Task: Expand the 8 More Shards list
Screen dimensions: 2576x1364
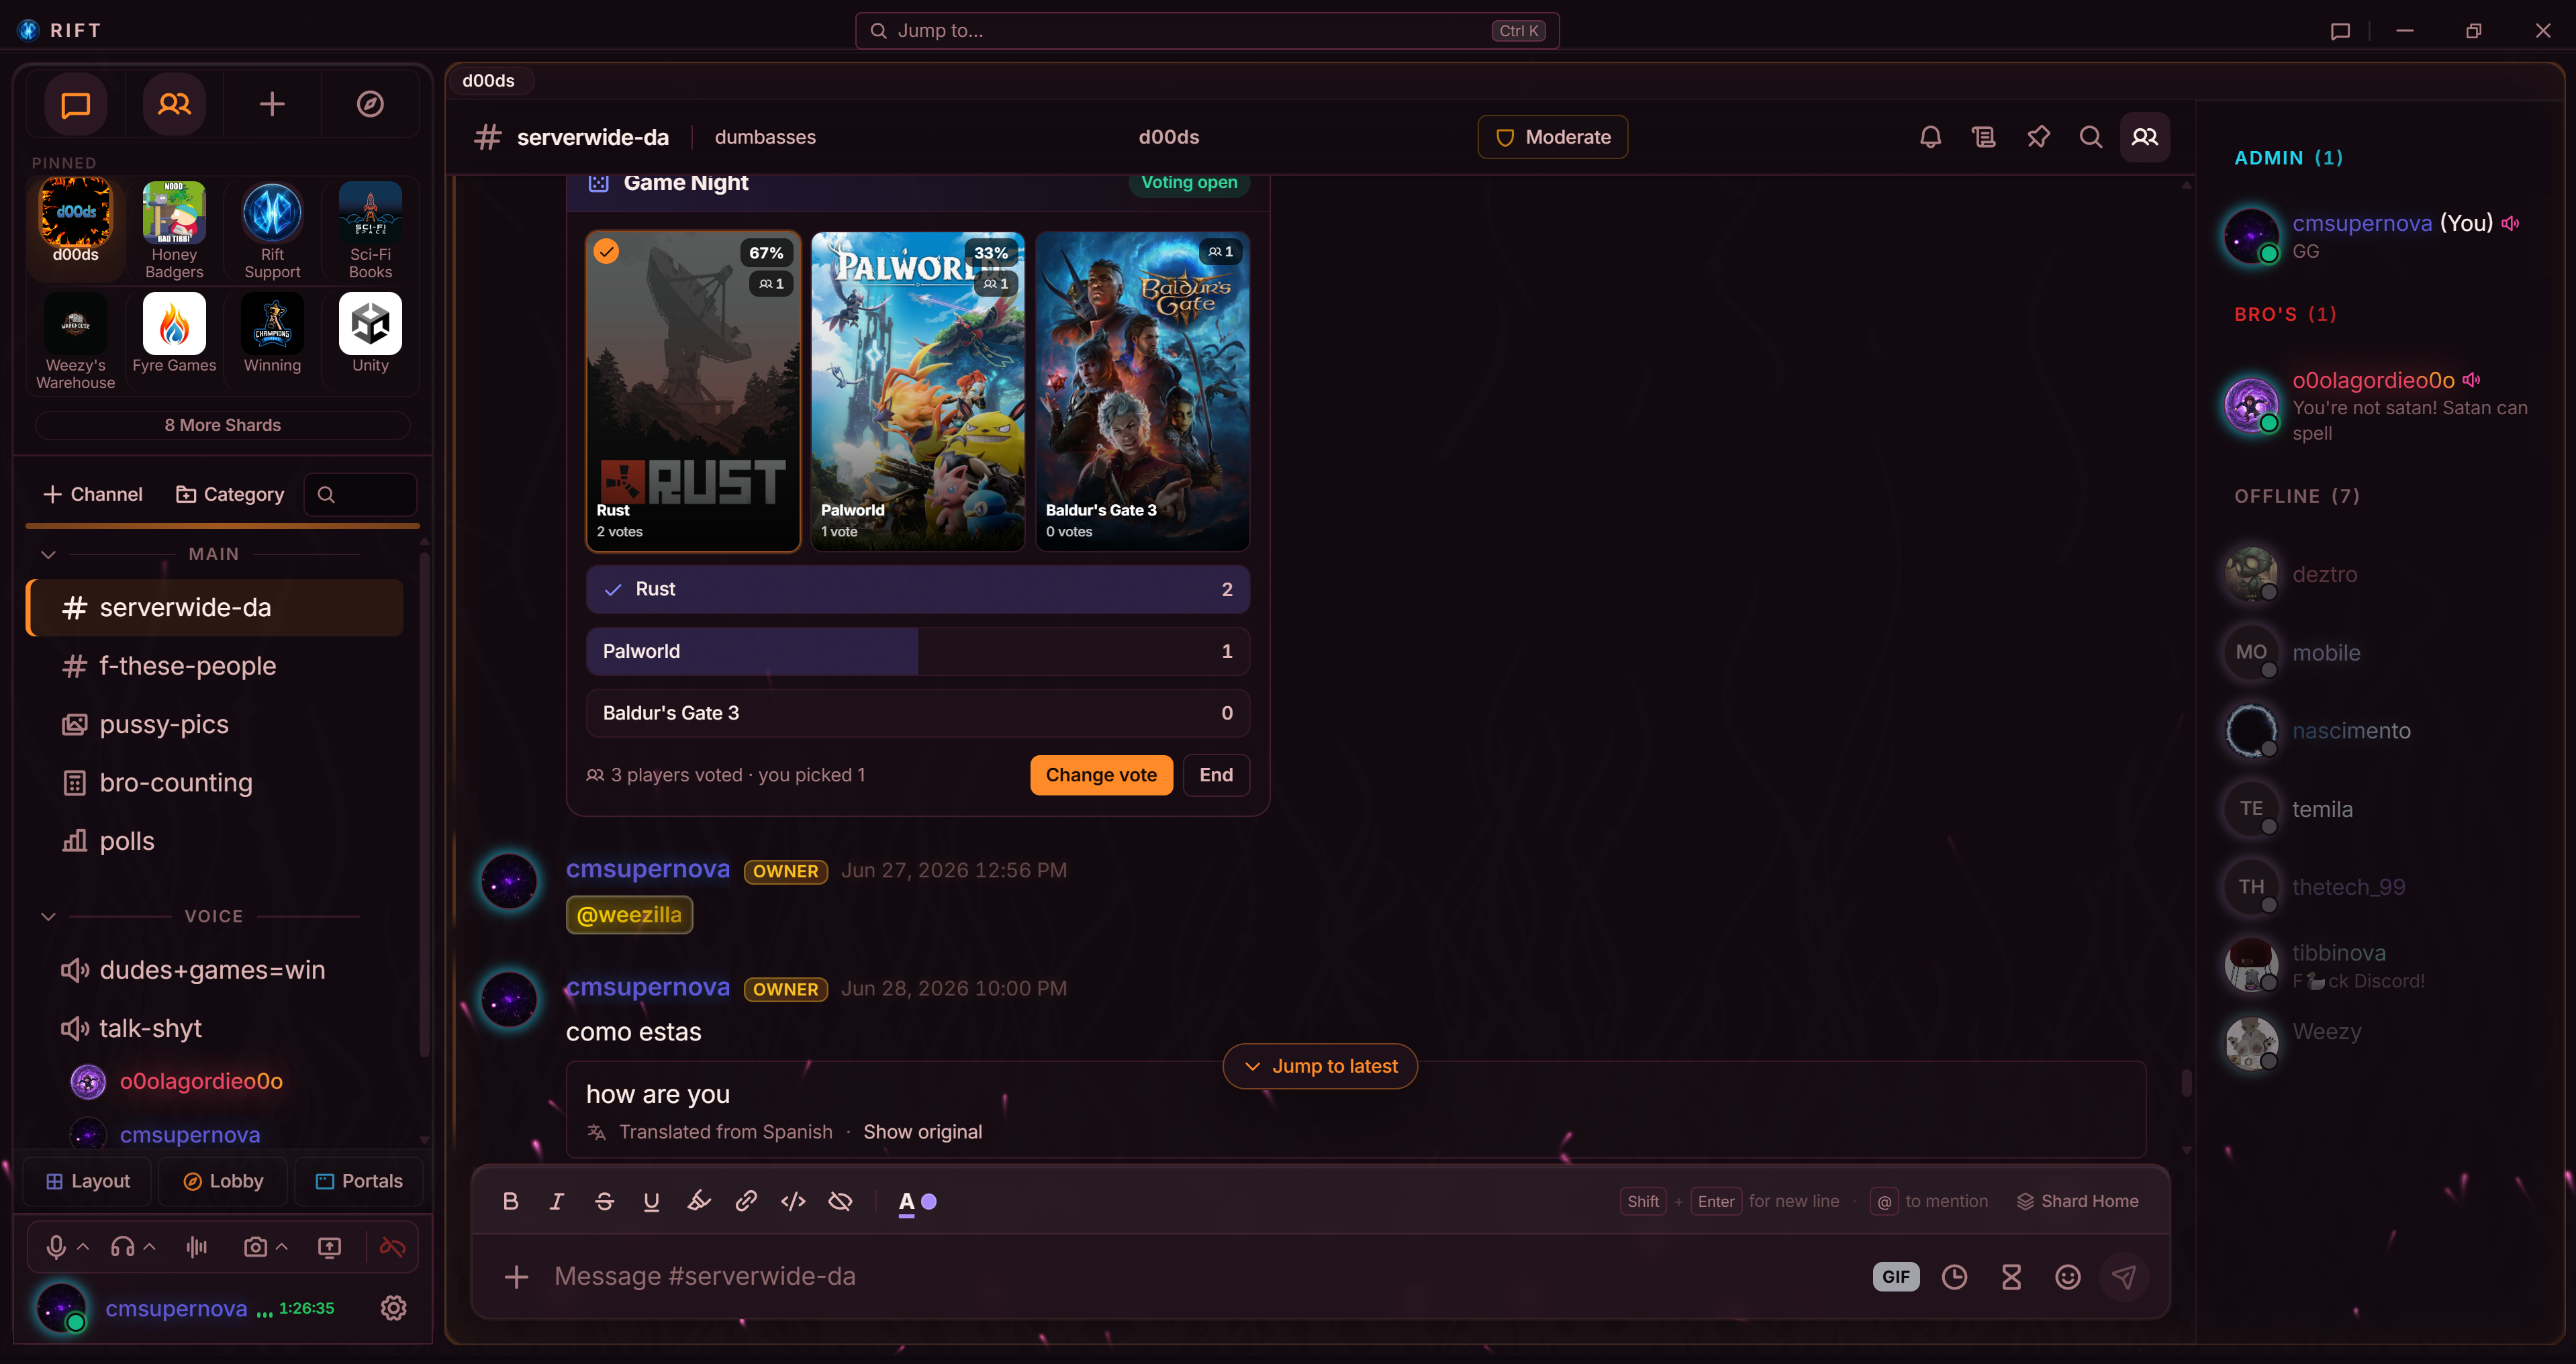Action: 222,425
